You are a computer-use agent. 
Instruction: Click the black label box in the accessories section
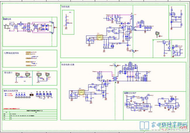tap(32, 95)
